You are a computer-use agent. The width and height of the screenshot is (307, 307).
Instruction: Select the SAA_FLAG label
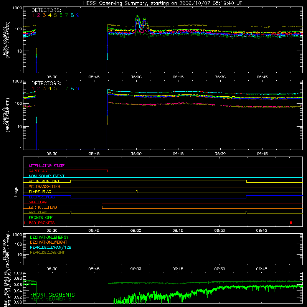(38, 202)
